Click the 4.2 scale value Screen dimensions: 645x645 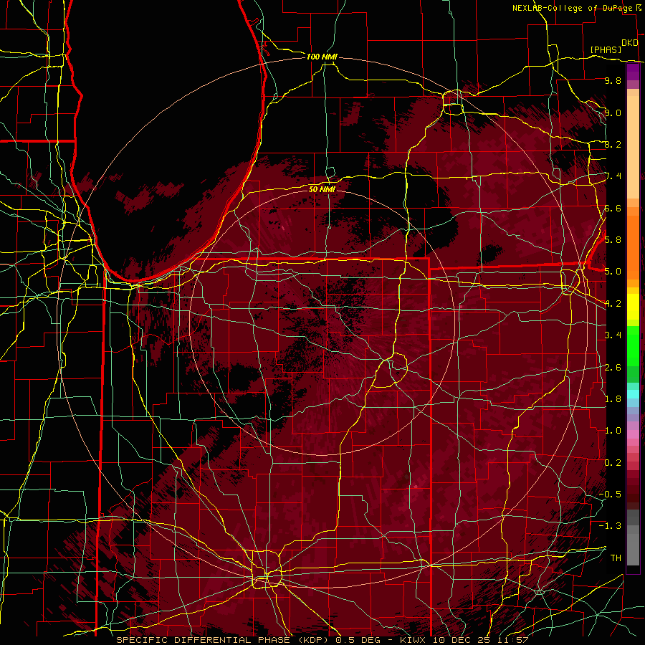pyautogui.click(x=613, y=304)
